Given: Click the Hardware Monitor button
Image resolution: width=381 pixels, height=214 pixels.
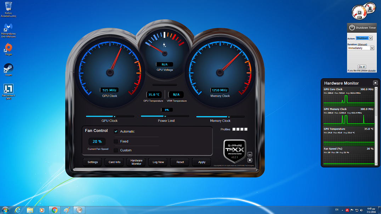Looking at the screenshot, I should 136,162.
